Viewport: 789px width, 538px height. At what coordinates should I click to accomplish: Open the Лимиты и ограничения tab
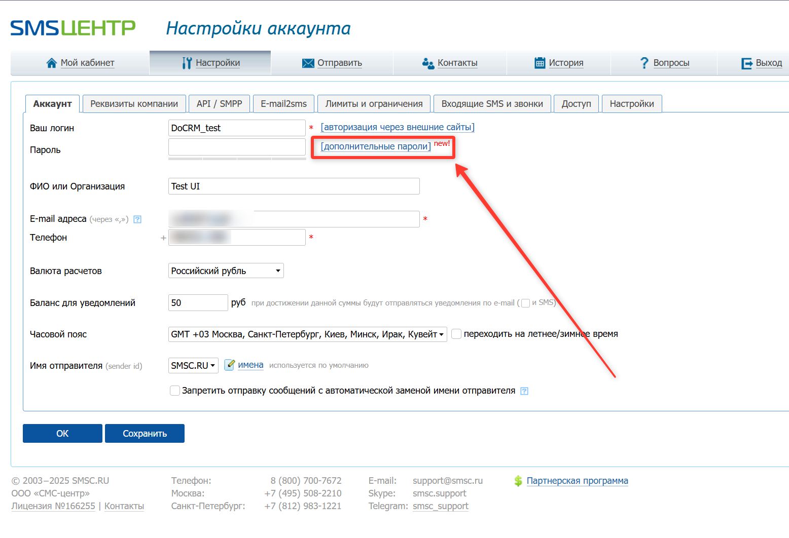click(x=374, y=104)
